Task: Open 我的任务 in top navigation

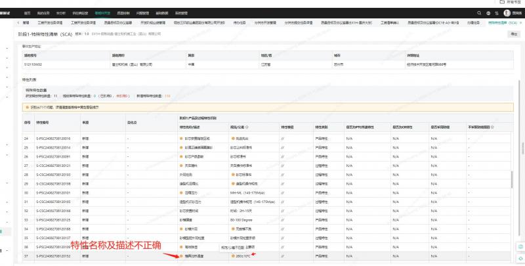Action: click(x=43, y=13)
